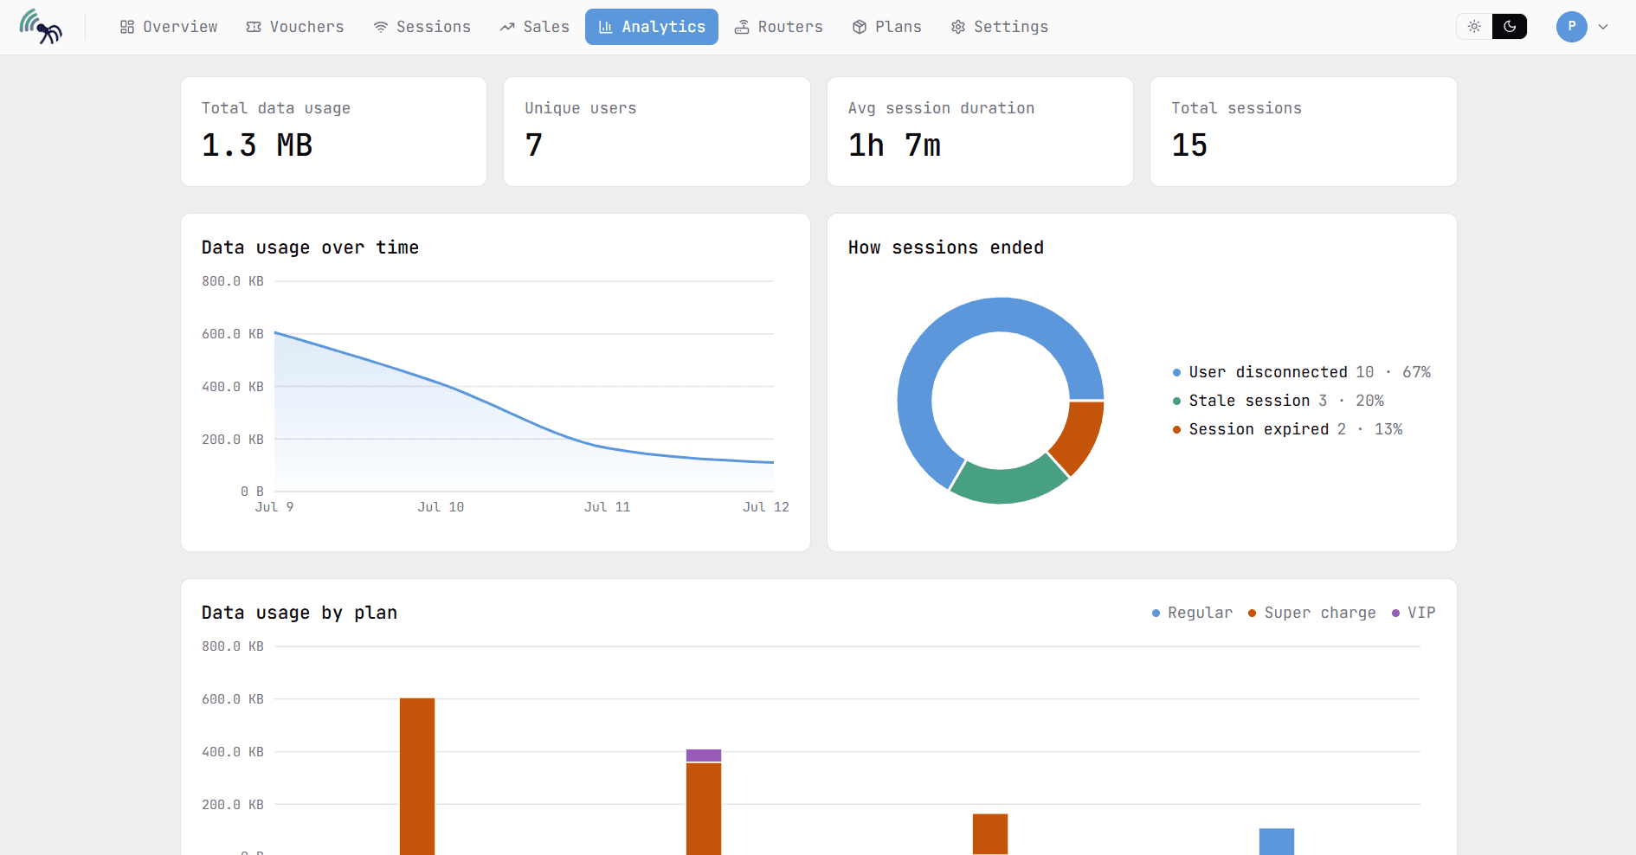This screenshot has width=1636, height=855.
Task: Switch to dark mode with moon toggle
Action: 1510,27
